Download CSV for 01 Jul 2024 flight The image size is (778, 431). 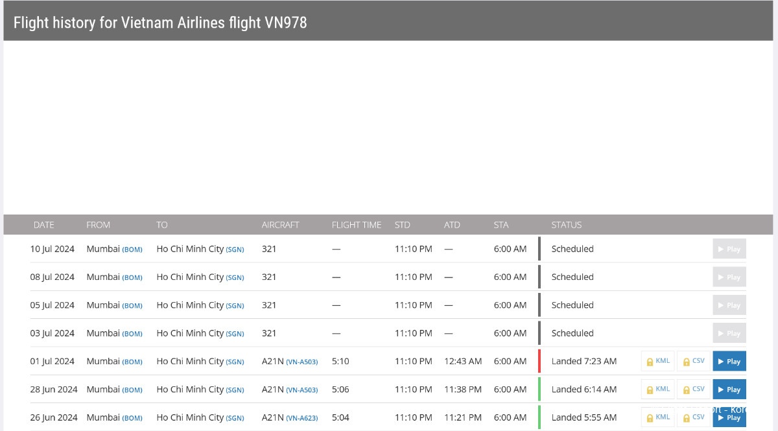pyautogui.click(x=694, y=361)
